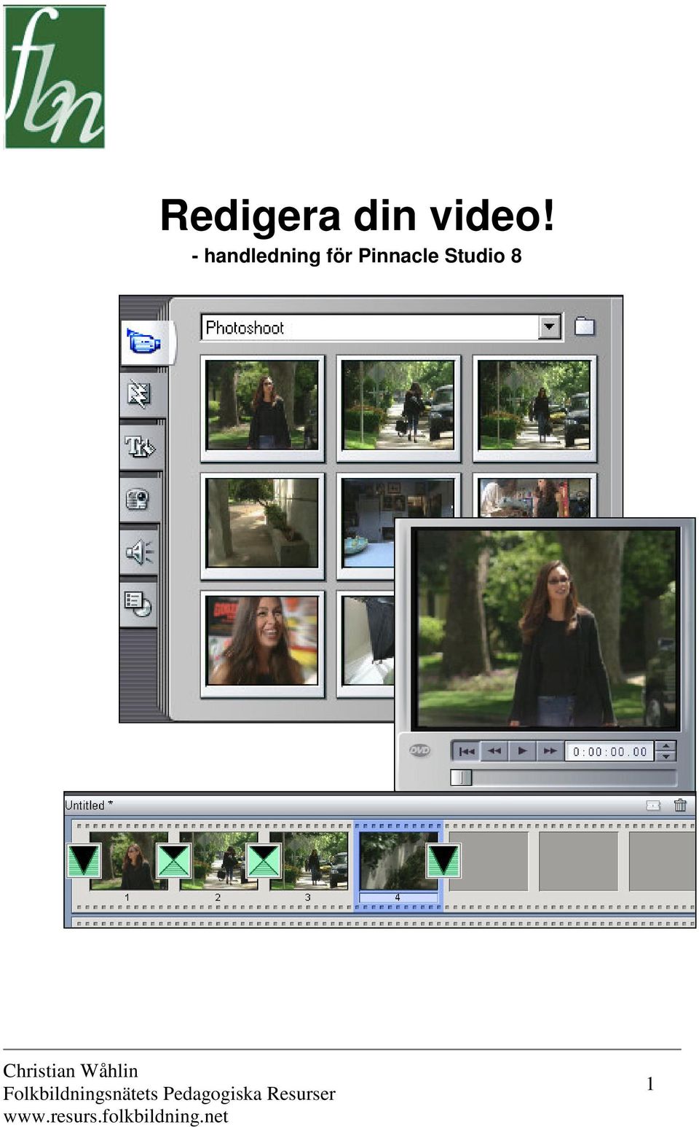
Task: Open the sound effects album tab
Action: click(139, 551)
